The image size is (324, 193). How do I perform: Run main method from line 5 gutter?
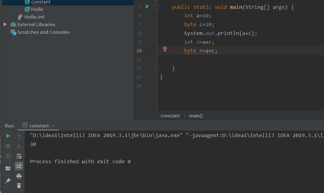pos(147,7)
